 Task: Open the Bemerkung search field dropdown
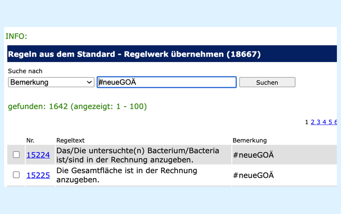coord(51,82)
